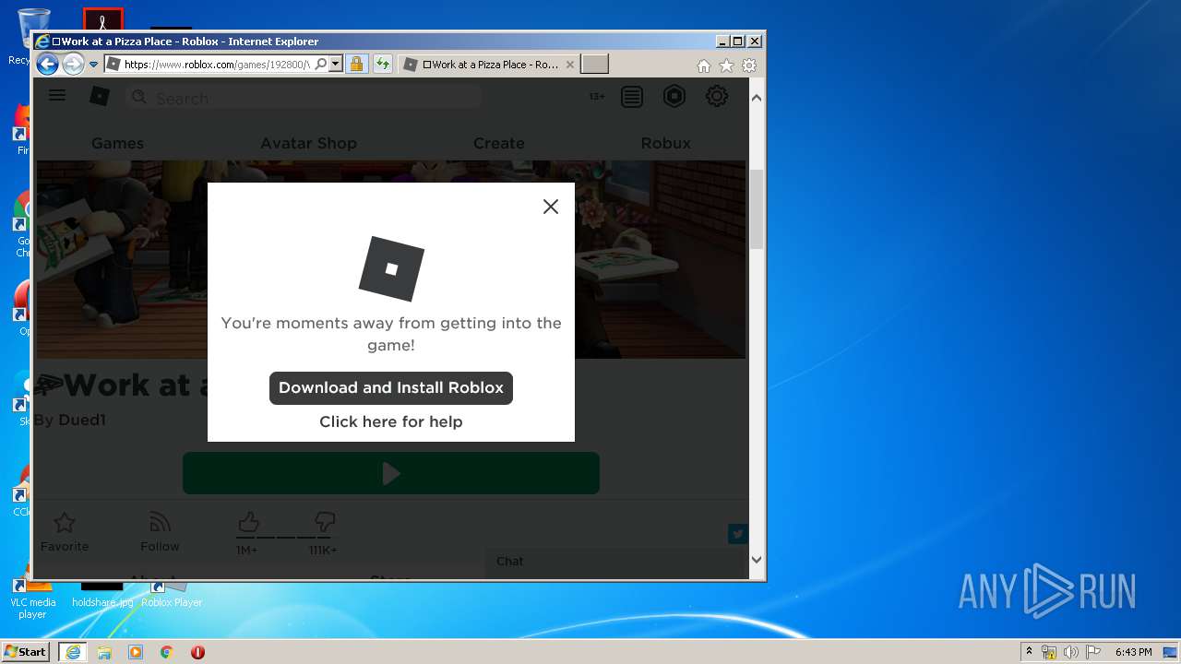1181x664 pixels.
Task: Open the Games menu item
Action: point(117,143)
